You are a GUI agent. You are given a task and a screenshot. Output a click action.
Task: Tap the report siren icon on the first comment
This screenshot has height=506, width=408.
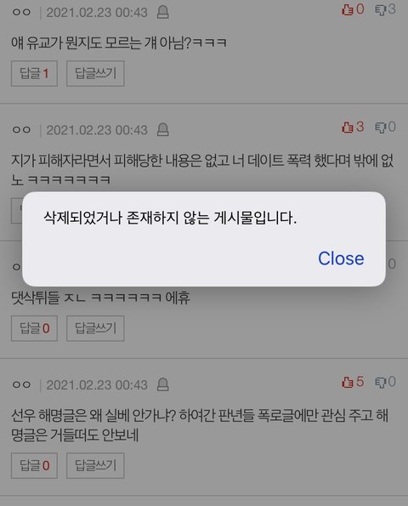[163, 13]
